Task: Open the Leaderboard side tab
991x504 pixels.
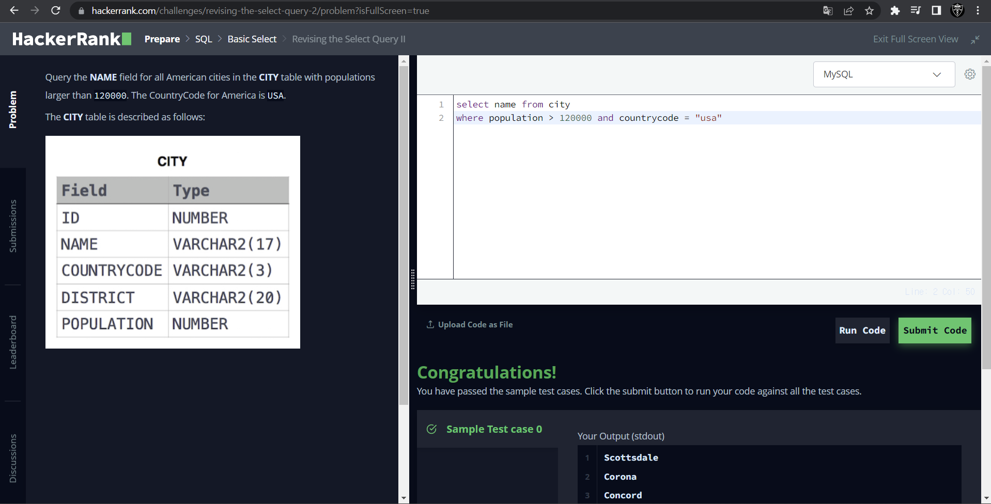Action: [x=13, y=342]
